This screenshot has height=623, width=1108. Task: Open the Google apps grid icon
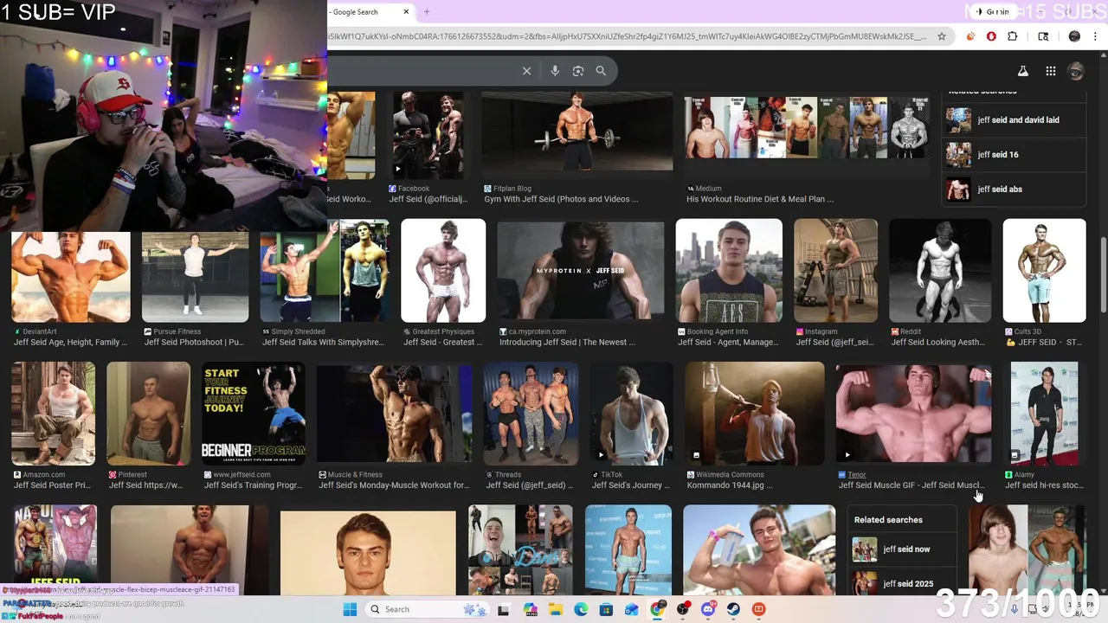[1050, 72]
